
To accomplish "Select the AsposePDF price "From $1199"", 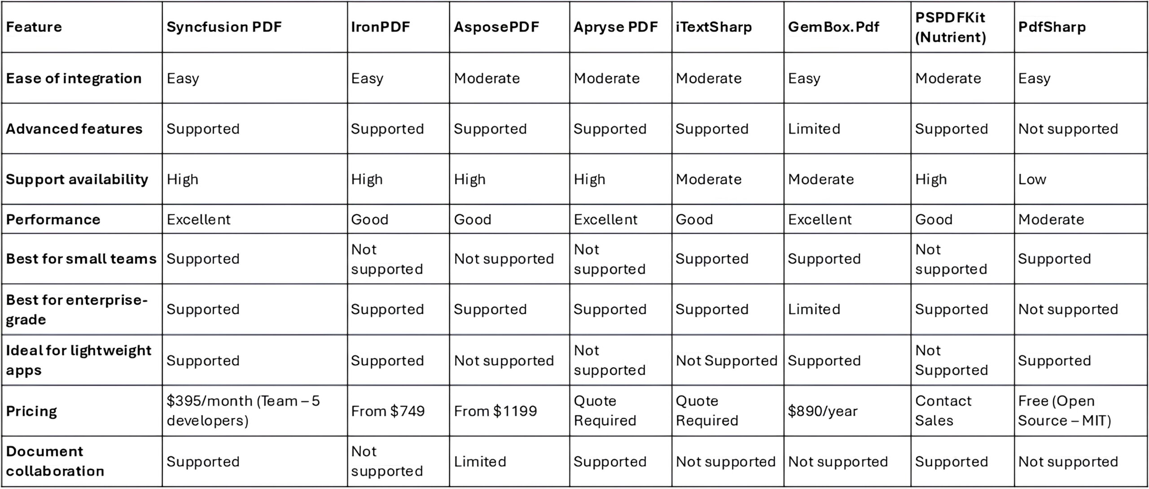I will 495,411.
